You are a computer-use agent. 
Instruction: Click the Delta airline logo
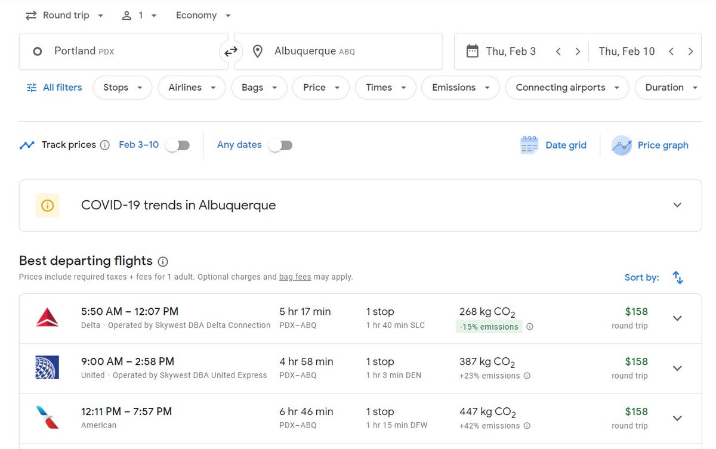click(x=47, y=317)
